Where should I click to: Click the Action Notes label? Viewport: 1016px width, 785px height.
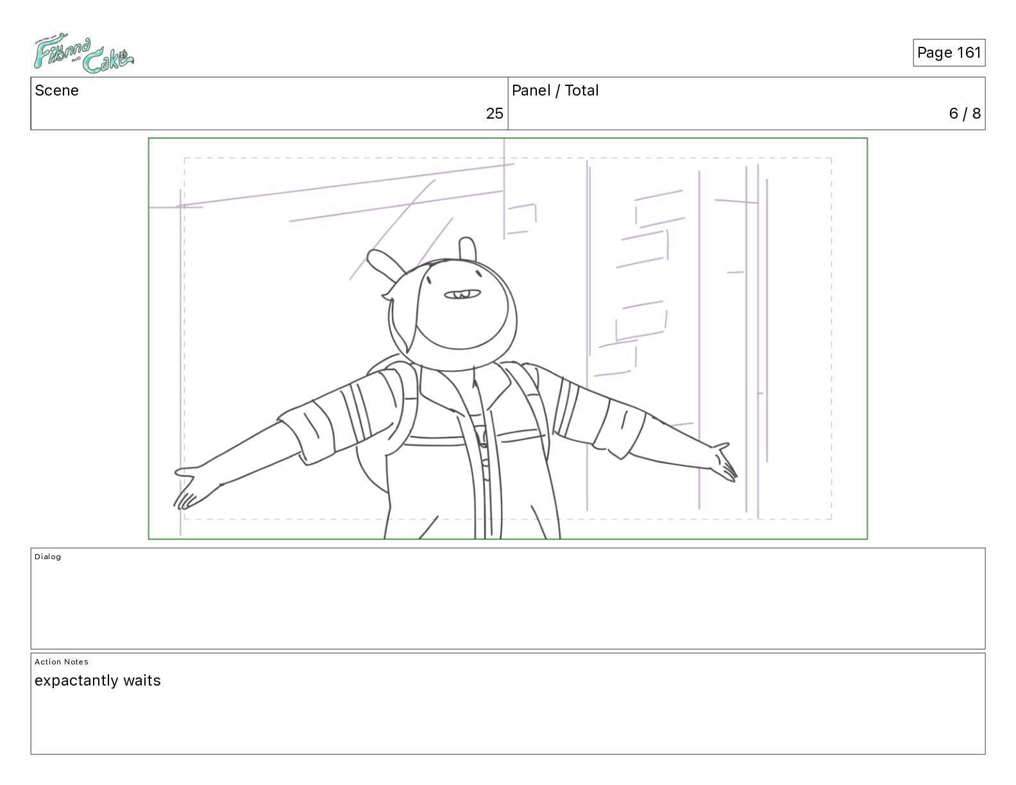pyautogui.click(x=62, y=662)
